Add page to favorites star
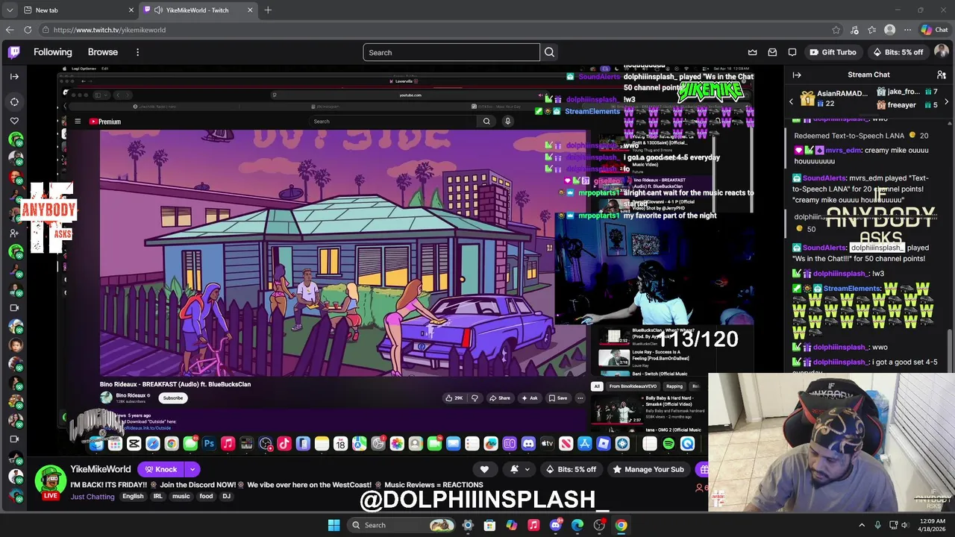Image resolution: width=955 pixels, height=537 pixels. click(x=836, y=30)
